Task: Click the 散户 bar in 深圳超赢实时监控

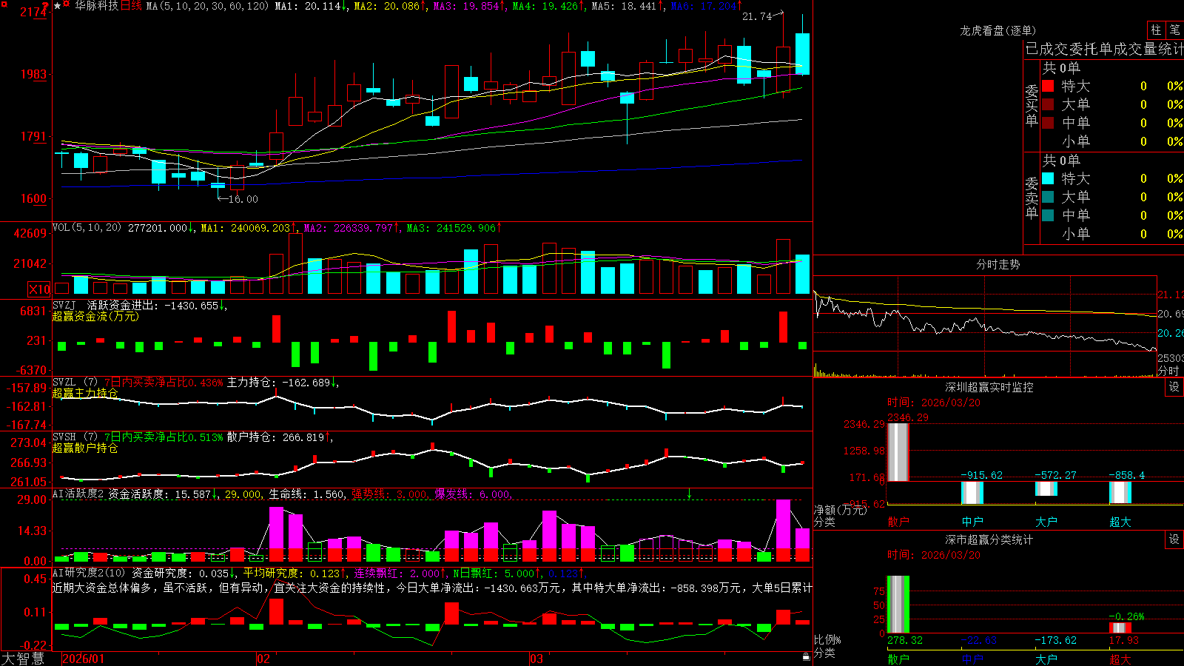Action: (898, 452)
